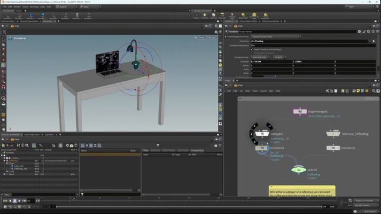This screenshot has height=214, width=381.
Task: Jump to last frame in playbar
Action: tap(24, 201)
